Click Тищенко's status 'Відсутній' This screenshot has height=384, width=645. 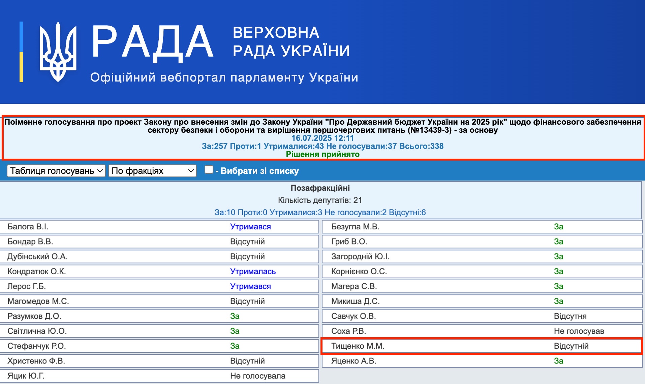[571, 346]
